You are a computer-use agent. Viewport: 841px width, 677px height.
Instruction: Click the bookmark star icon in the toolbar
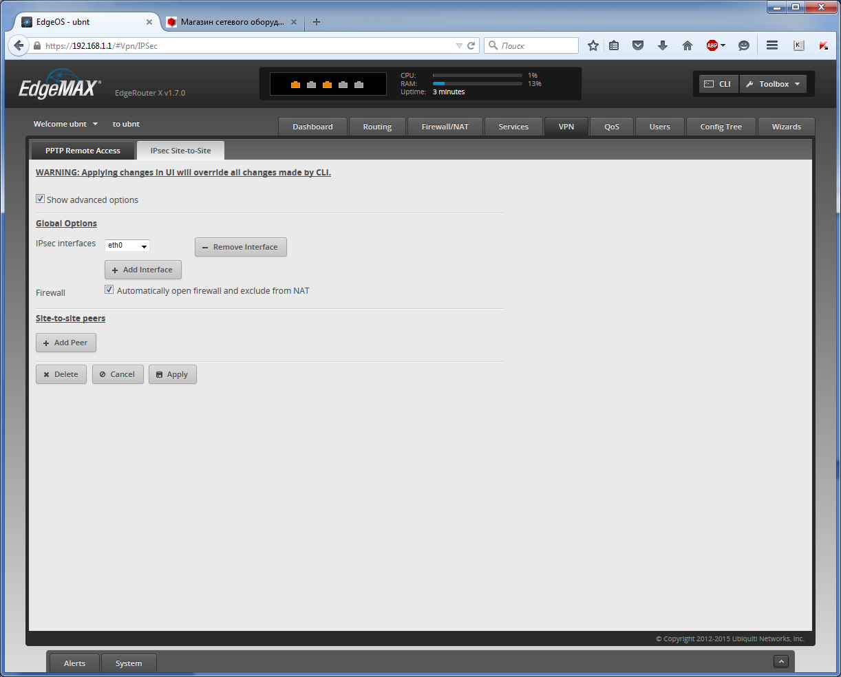coord(593,45)
